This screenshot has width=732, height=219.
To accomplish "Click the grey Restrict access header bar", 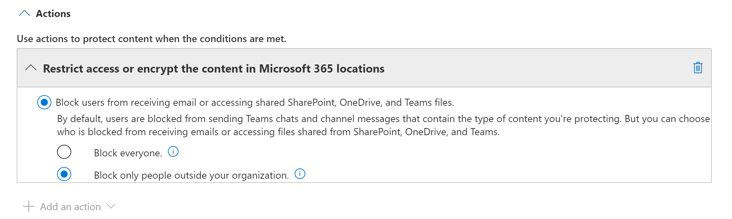I will point(531,68).
